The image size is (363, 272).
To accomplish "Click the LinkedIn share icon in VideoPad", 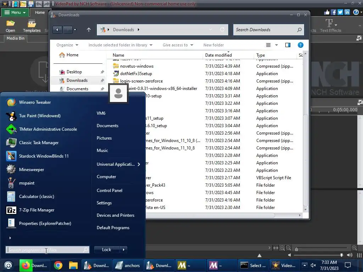I will pos(347,12).
